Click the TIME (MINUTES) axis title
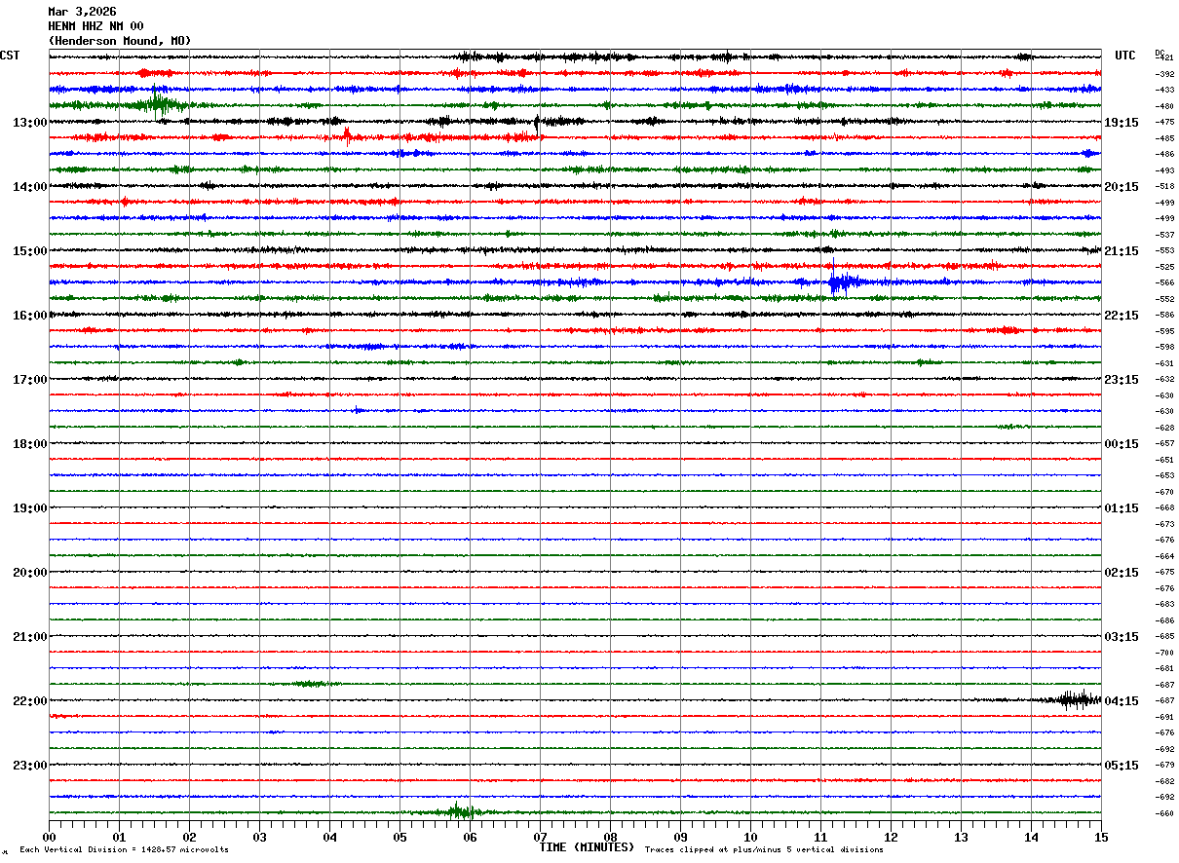 coord(587,847)
